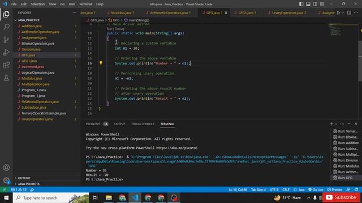Open terminal panel More Actions ellipsis

(342, 124)
